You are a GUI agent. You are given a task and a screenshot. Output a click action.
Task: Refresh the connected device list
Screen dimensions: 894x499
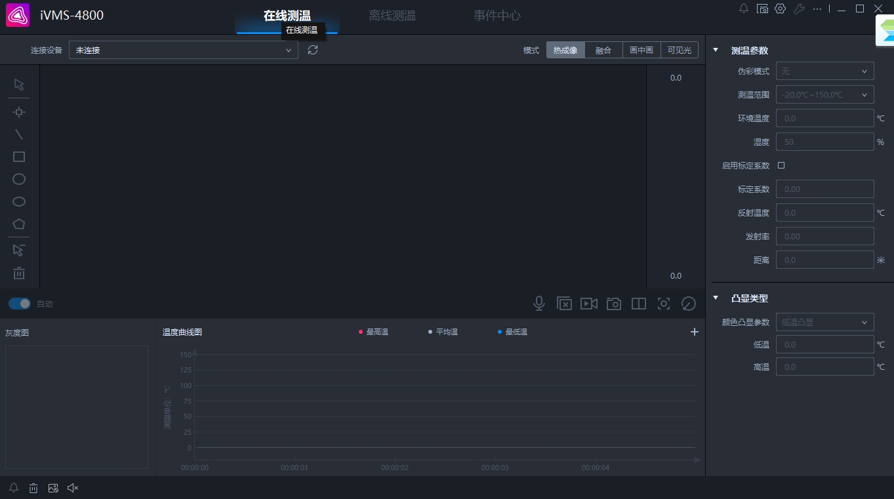pyautogui.click(x=313, y=50)
